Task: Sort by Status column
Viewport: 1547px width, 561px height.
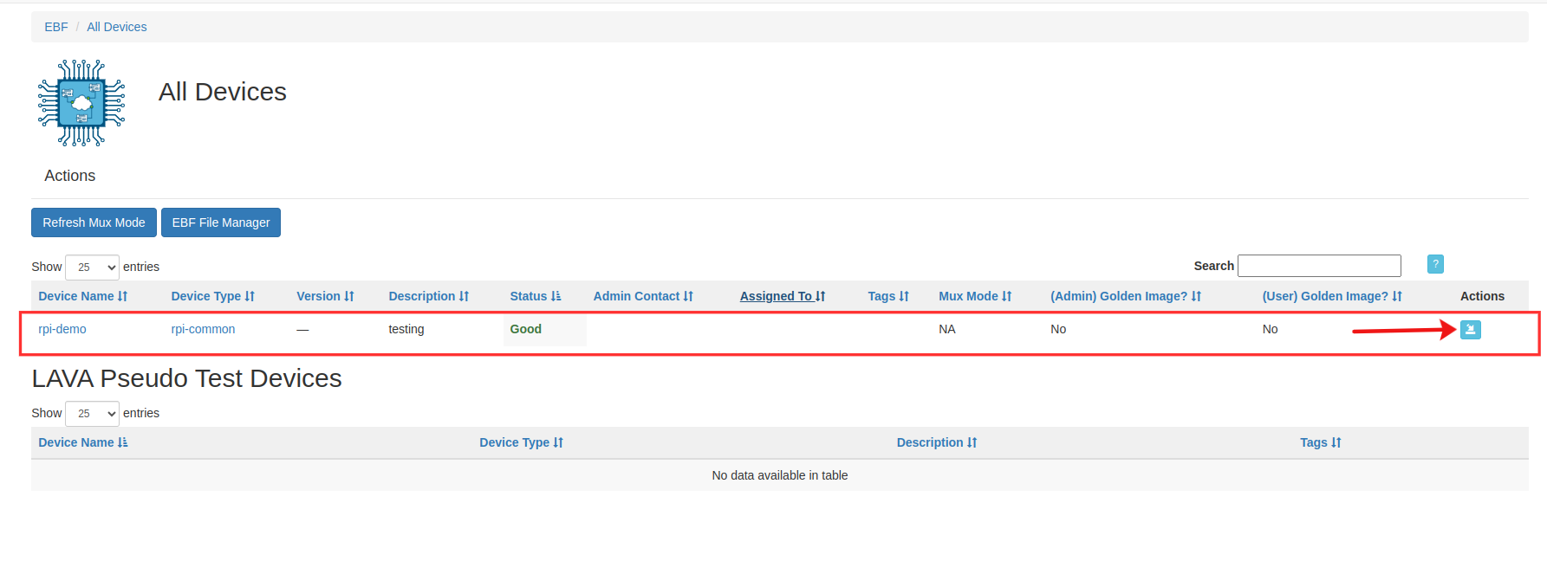Action: (x=536, y=296)
